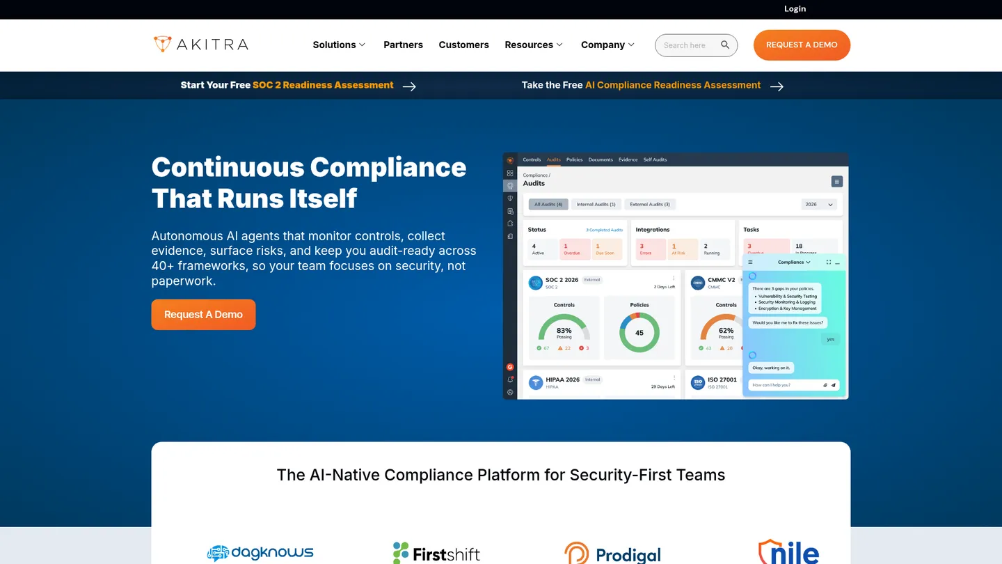The width and height of the screenshot is (1002, 564).
Task: Click the hamburger menu in the Compliance chat panel
Action: 750,263
